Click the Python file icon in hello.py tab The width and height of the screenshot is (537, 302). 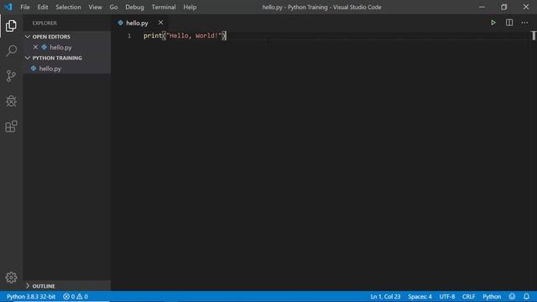(x=121, y=23)
